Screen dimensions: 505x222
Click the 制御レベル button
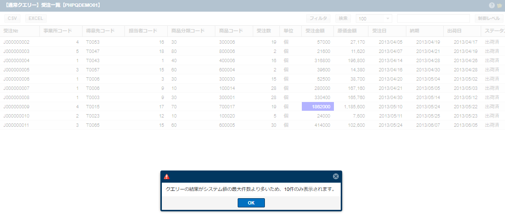489,18
